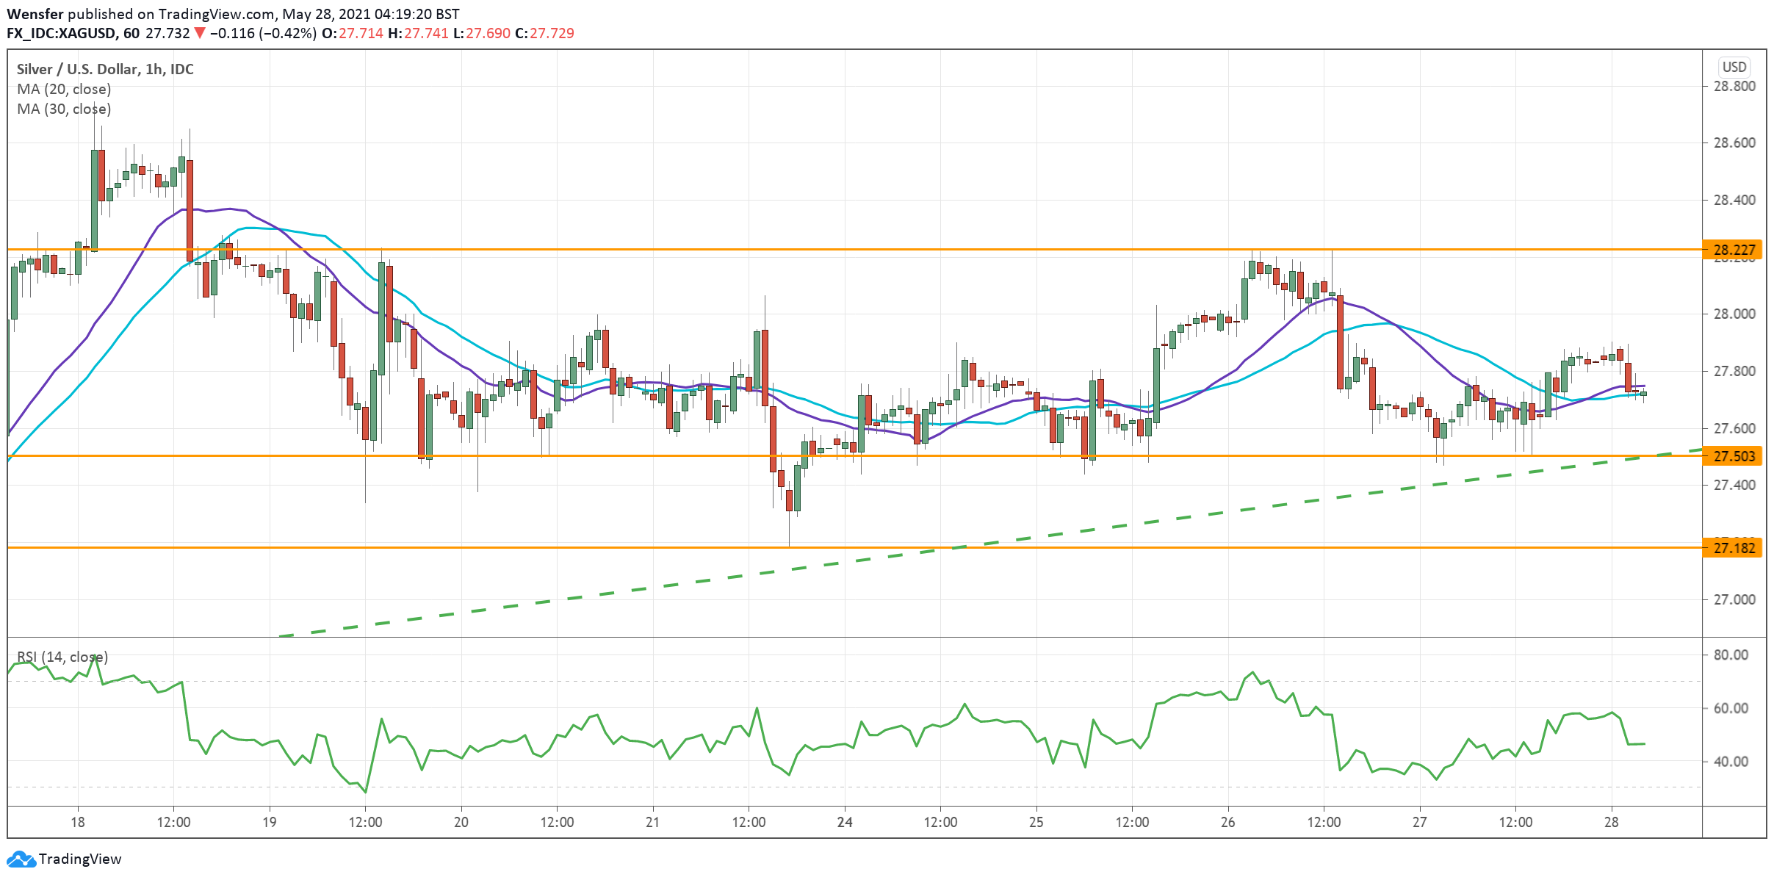Click the red down-arrow price change indicator

[x=200, y=33]
